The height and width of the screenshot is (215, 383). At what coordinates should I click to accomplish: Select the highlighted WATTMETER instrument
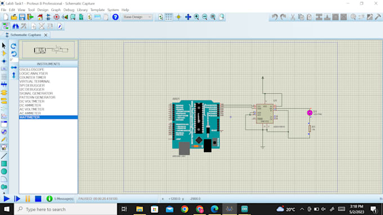point(48,117)
